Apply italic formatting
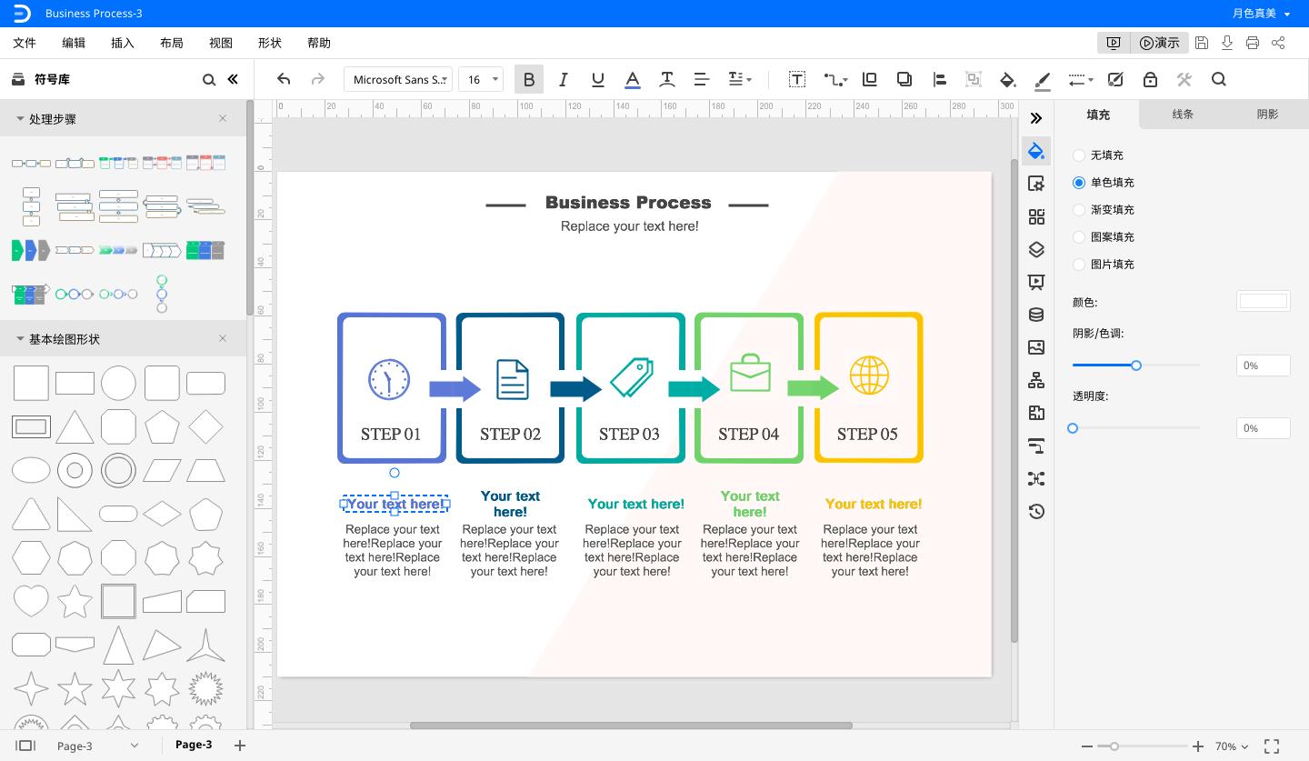This screenshot has height=761, width=1309. tap(563, 80)
